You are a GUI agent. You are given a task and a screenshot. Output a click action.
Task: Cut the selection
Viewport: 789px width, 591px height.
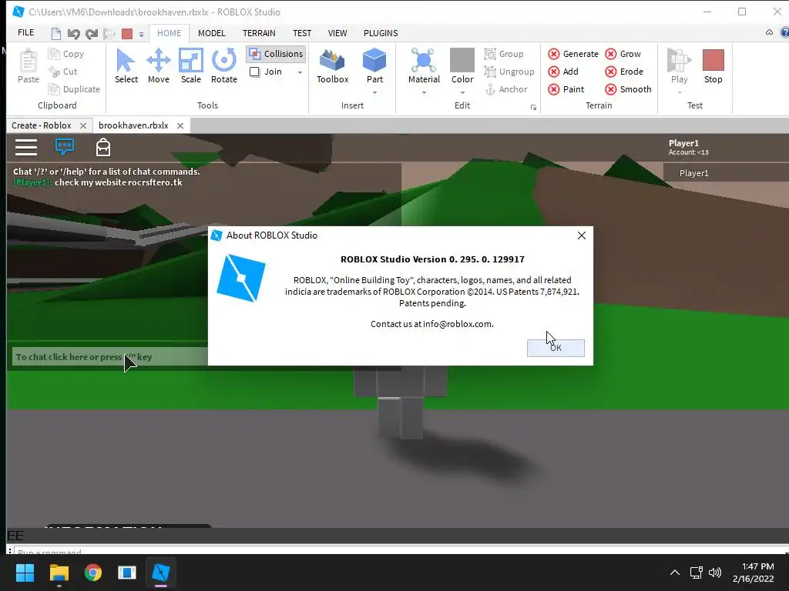click(x=63, y=72)
